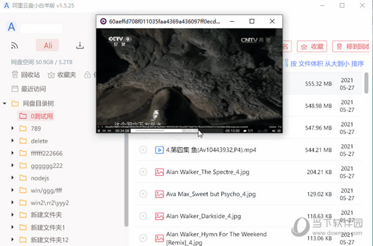Image resolution: width=373 pixels, height=246 pixels.
Task: Click the video frame in player
Action: (x=190, y=77)
